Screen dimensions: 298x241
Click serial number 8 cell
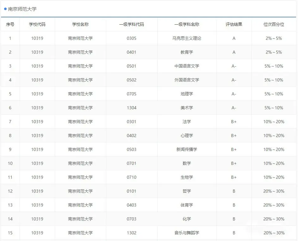click(10, 136)
